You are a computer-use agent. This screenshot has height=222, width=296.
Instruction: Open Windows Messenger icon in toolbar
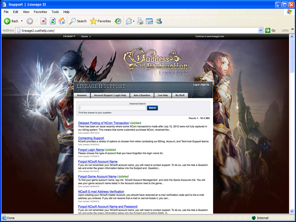click(x=158, y=21)
